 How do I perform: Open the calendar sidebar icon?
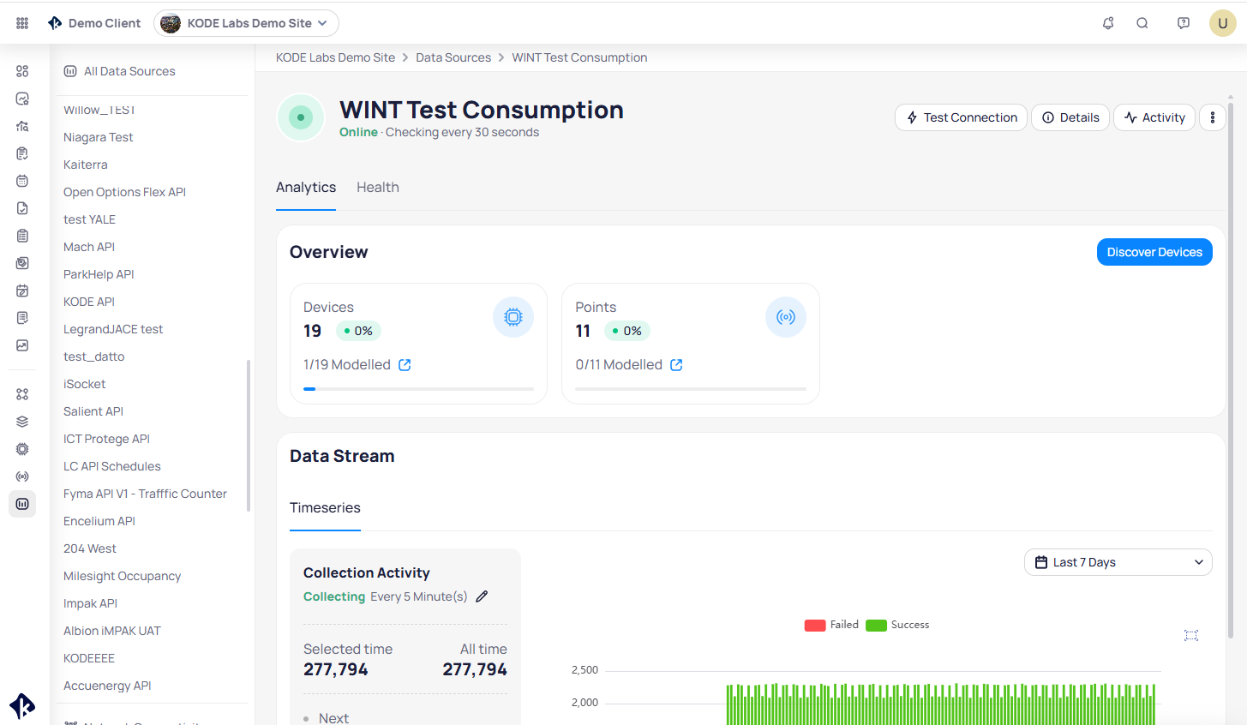pyautogui.click(x=22, y=181)
